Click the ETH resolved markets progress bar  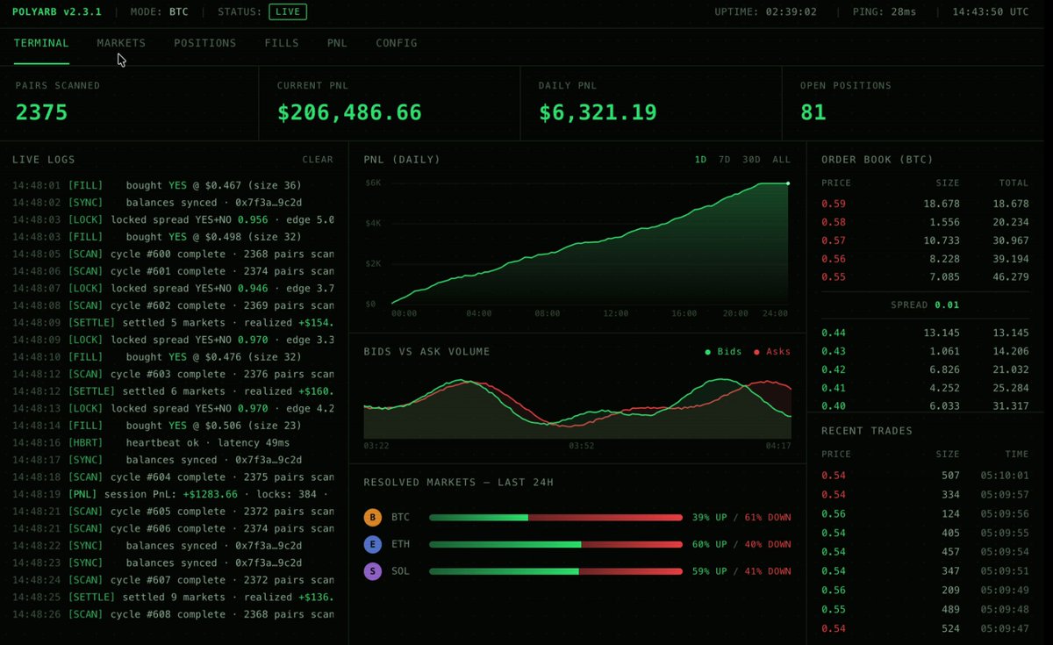(555, 545)
